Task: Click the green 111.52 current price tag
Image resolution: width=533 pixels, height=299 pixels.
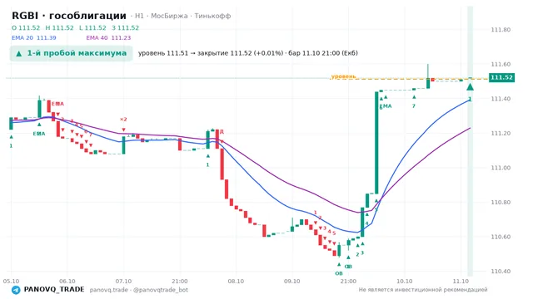Action: 501,77
